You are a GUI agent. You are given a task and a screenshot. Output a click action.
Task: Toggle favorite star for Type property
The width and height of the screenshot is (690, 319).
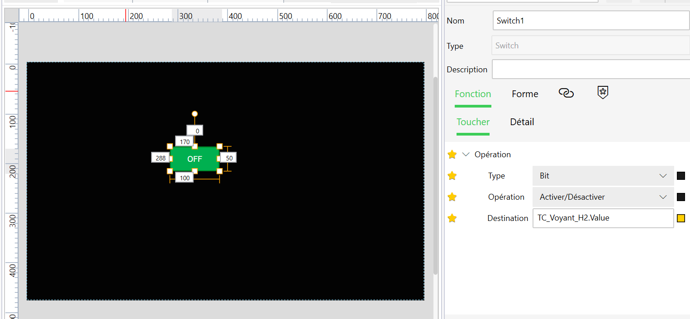(x=452, y=176)
